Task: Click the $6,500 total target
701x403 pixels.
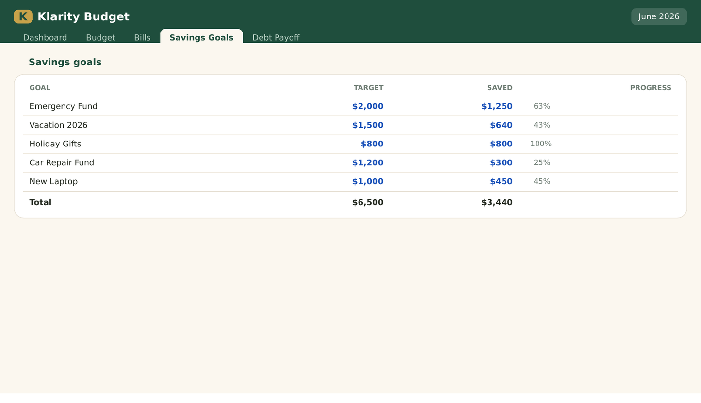Action: (368, 202)
